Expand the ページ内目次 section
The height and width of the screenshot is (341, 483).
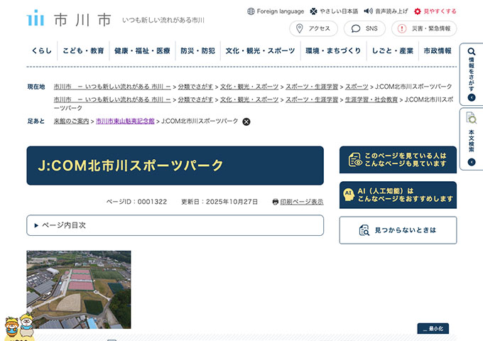(x=175, y=225)
